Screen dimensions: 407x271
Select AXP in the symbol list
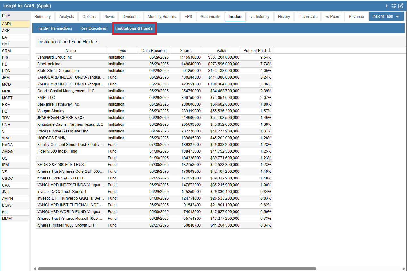15,31
